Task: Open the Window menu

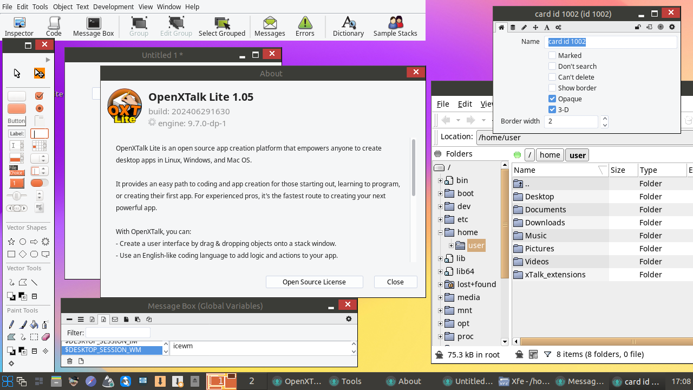Action: click(169, 6)
